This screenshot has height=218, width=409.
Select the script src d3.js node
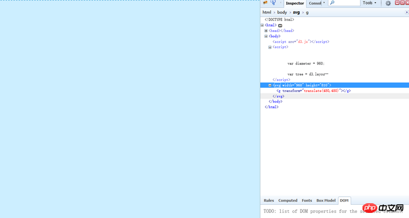point(301,42)
